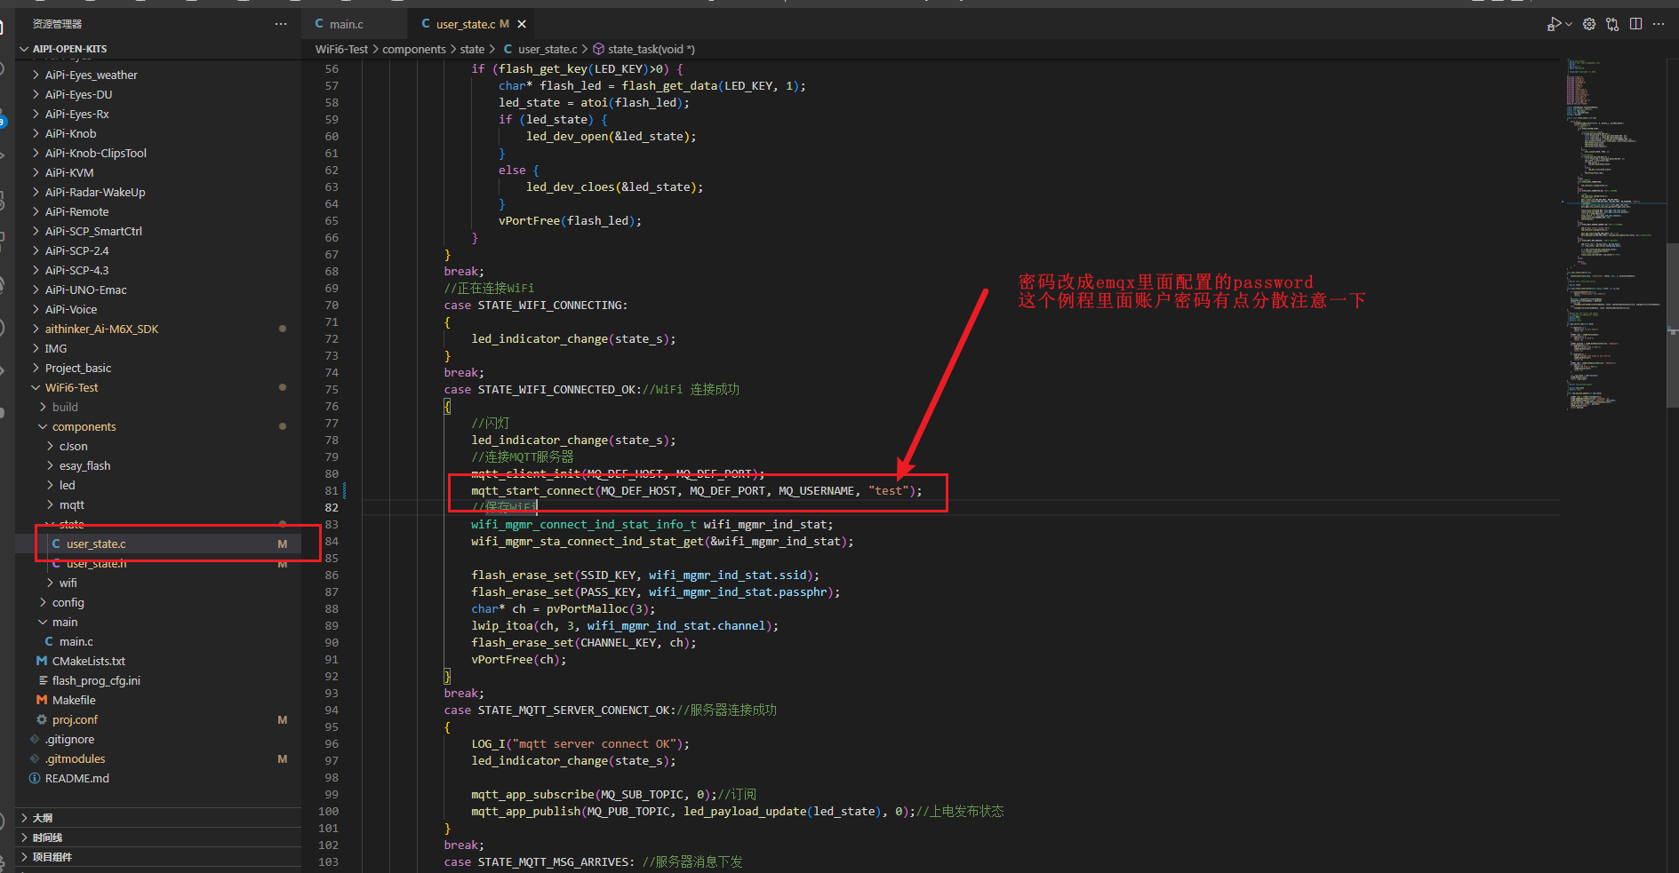This screenshot has height=873, width=1679.
Task: Click the info icon beside README.md
Action: click(x=35, y=778)
